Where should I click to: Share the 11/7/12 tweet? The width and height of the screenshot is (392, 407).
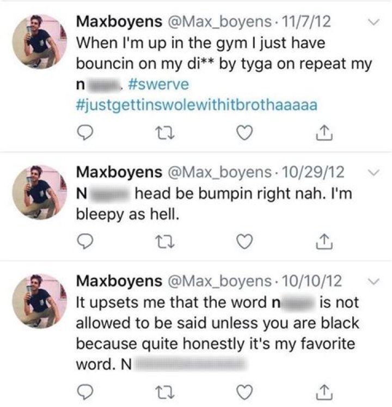click(x=324, y=131)
